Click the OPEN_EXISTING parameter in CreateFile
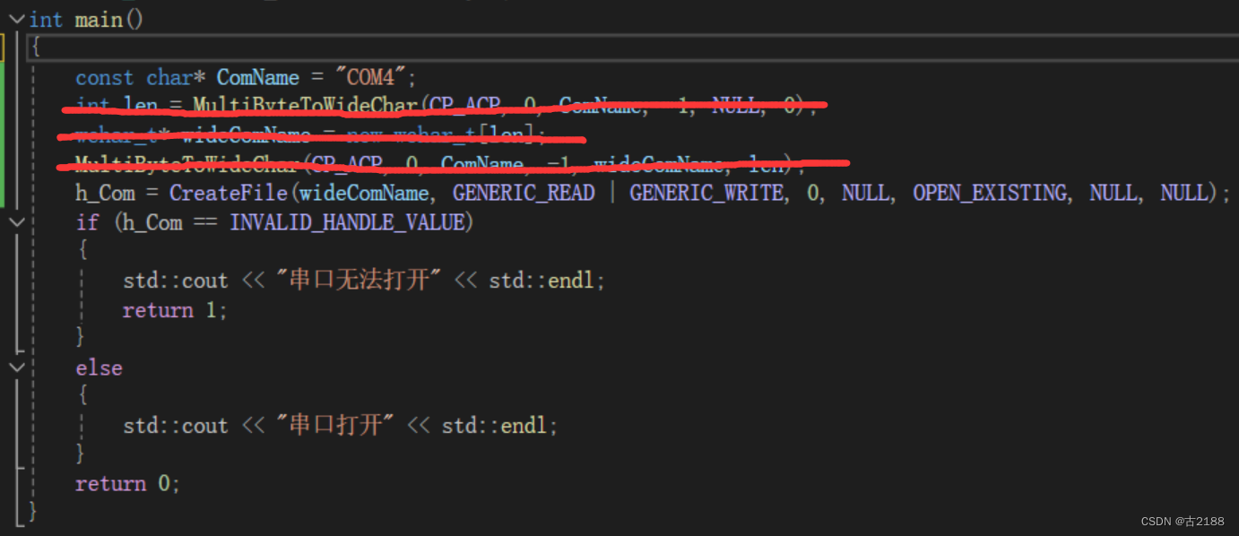This screenshot has height=536, width=1239. [x=990, y=192]
